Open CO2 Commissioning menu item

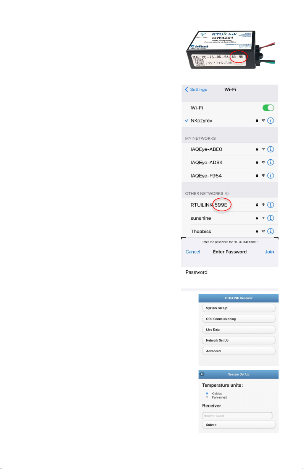point(239,319)
